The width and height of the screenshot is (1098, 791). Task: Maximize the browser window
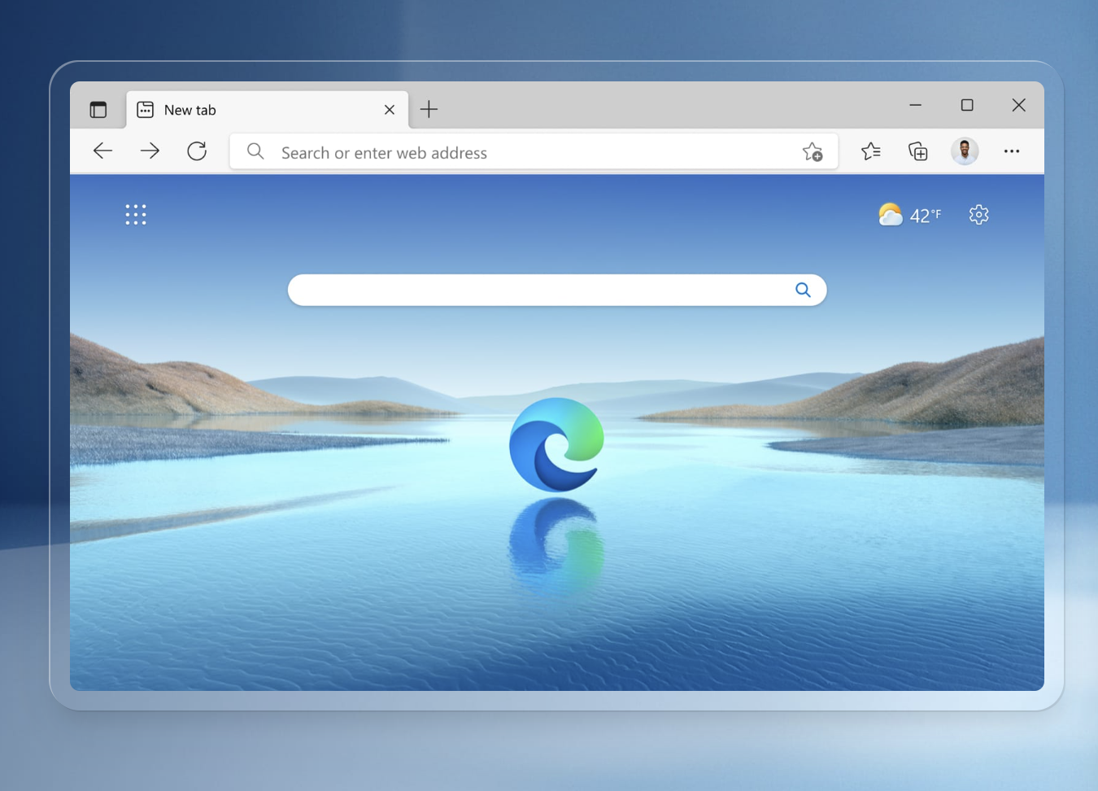(x=967, y=105)
